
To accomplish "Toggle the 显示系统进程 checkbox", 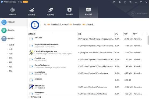I will point(29,97).
